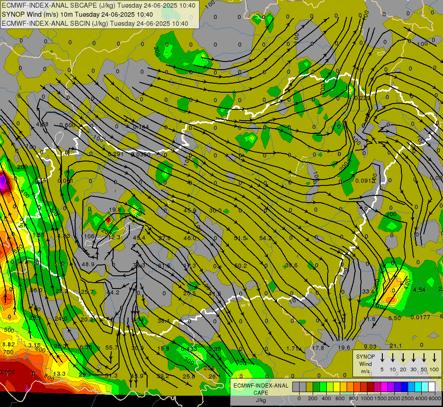Pick the dark maroon CAPE legend swatch

pyautogui.click(x=371, y=387)
